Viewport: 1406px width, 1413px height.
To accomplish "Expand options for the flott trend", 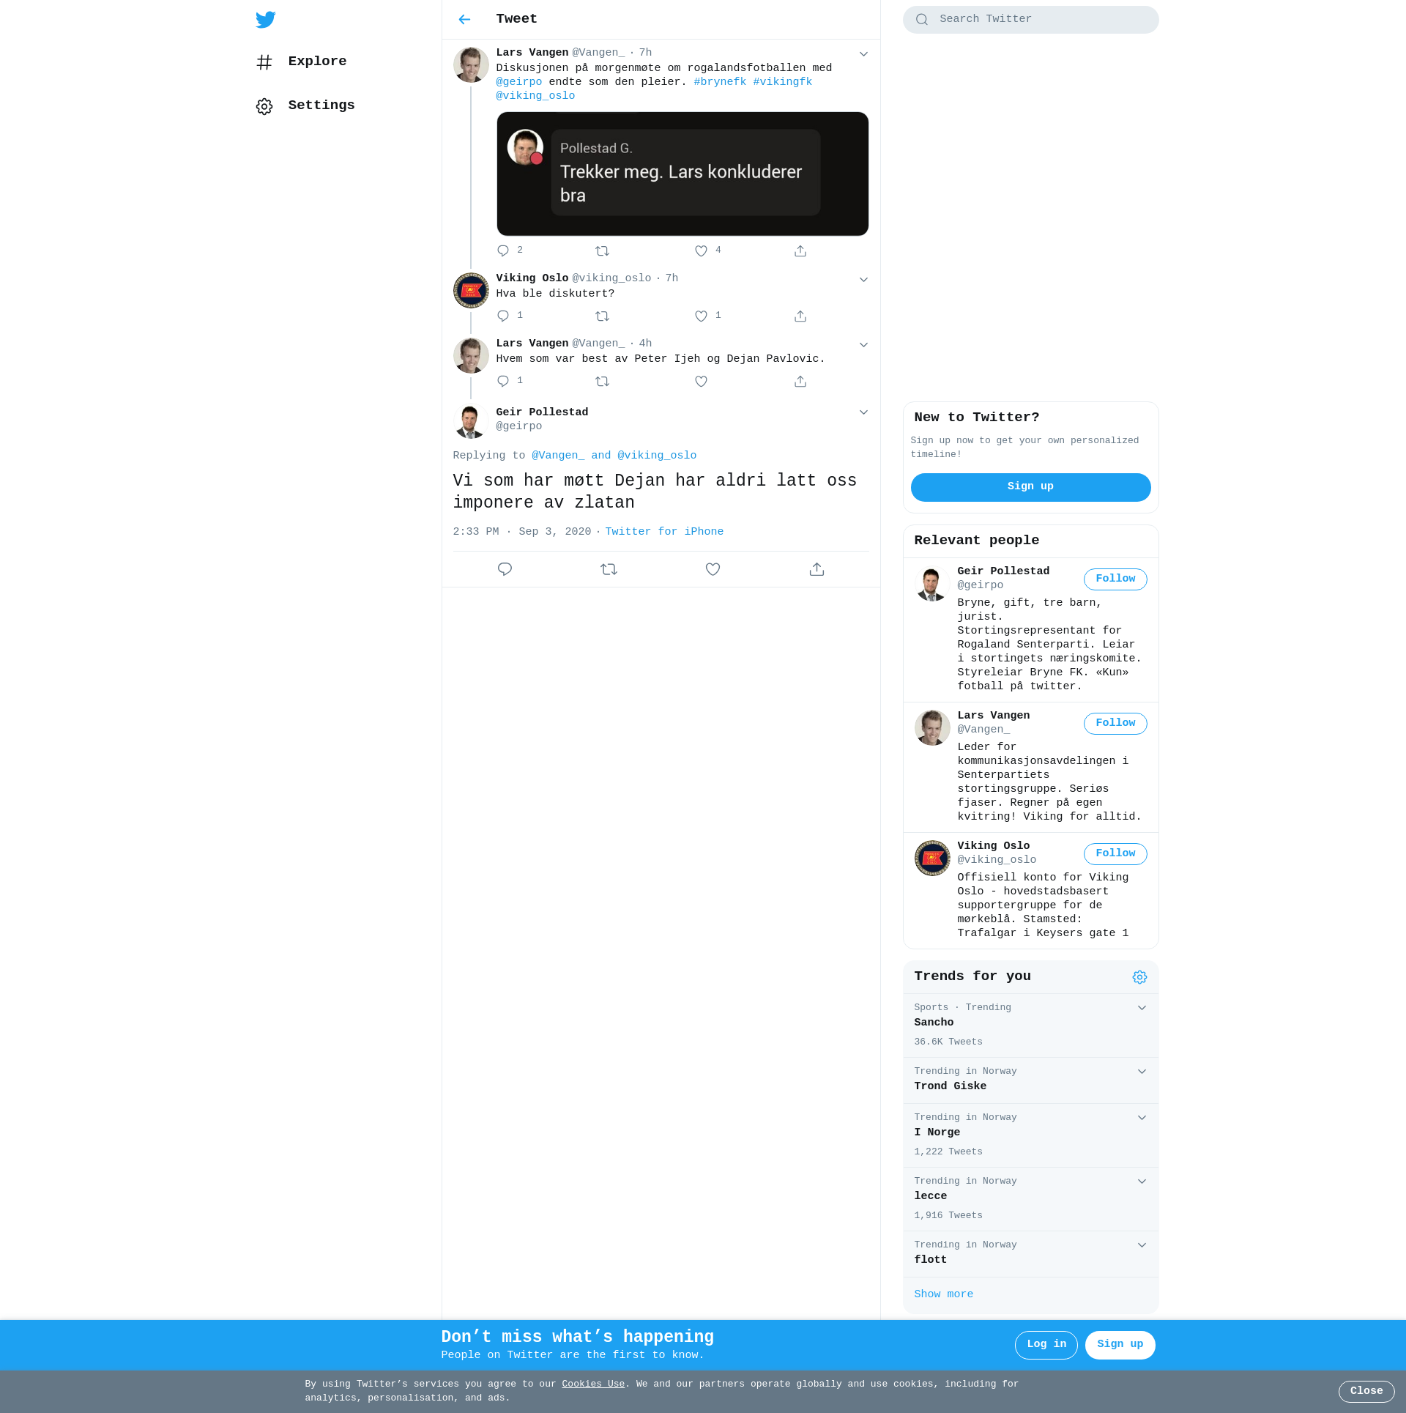I will point(1142,1245).
